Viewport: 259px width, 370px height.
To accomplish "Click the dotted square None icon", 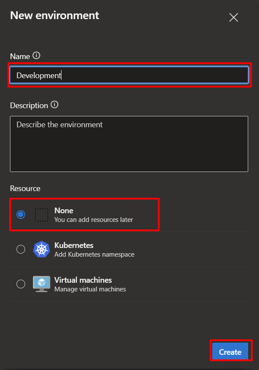I will tap(42, 215).
